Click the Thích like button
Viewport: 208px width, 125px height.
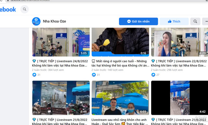click(x=174, y=21)
